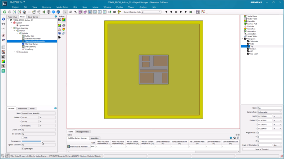Uncheck the Lightweight checkbox
This screenshot has height=159, width=284.
[x=23, y=149]
